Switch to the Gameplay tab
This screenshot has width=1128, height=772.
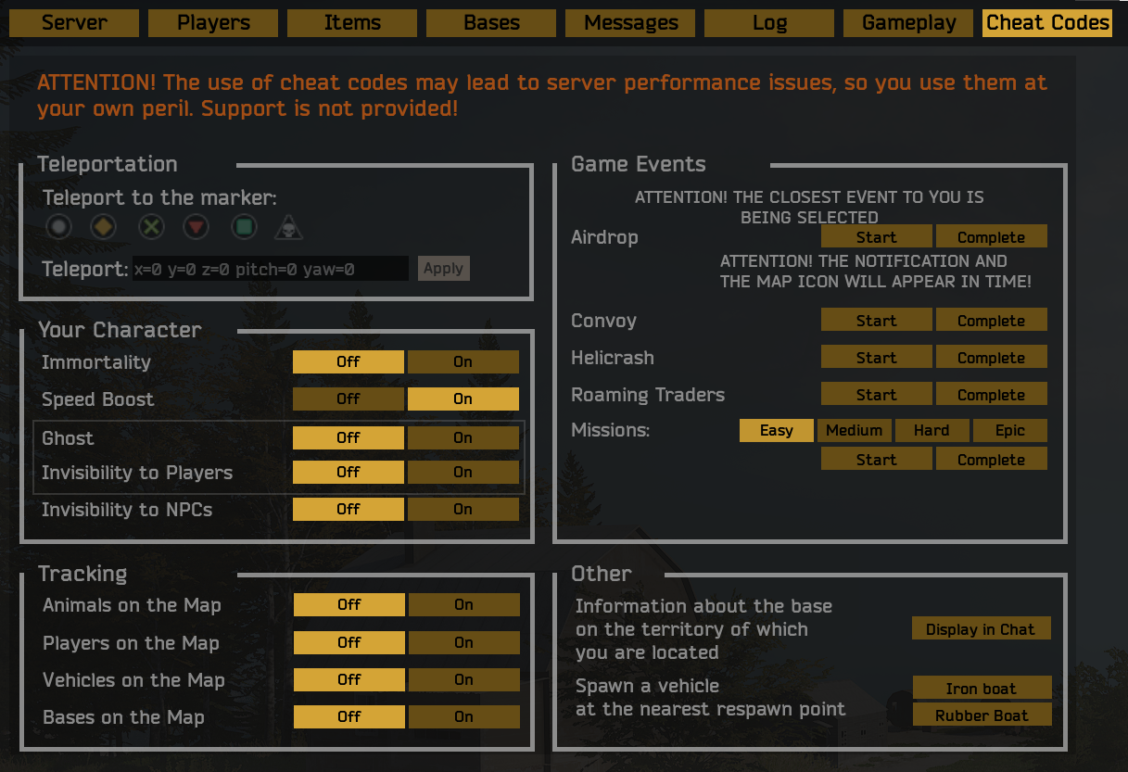(x=908, y=23)
